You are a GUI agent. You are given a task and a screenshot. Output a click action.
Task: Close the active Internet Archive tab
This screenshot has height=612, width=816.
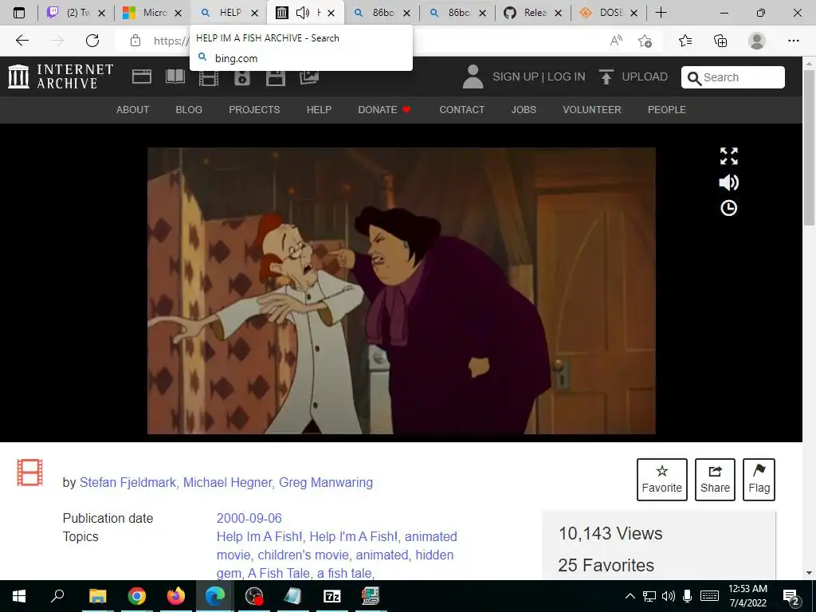[x=331, y=13]
